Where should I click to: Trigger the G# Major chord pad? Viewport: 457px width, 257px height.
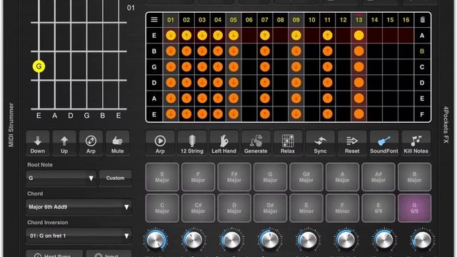point(306,177)
